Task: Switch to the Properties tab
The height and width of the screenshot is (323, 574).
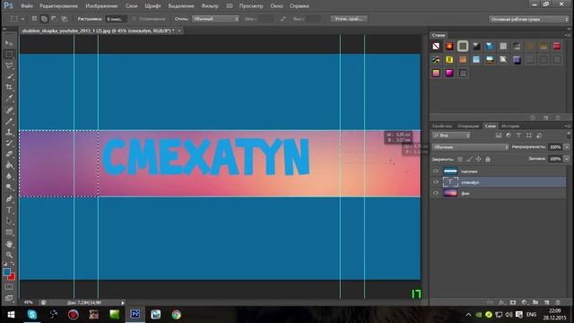Action: coord(441,126)
